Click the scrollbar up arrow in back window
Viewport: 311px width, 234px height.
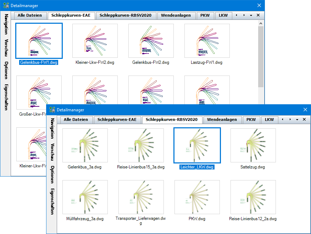click(x=261, y=24)
